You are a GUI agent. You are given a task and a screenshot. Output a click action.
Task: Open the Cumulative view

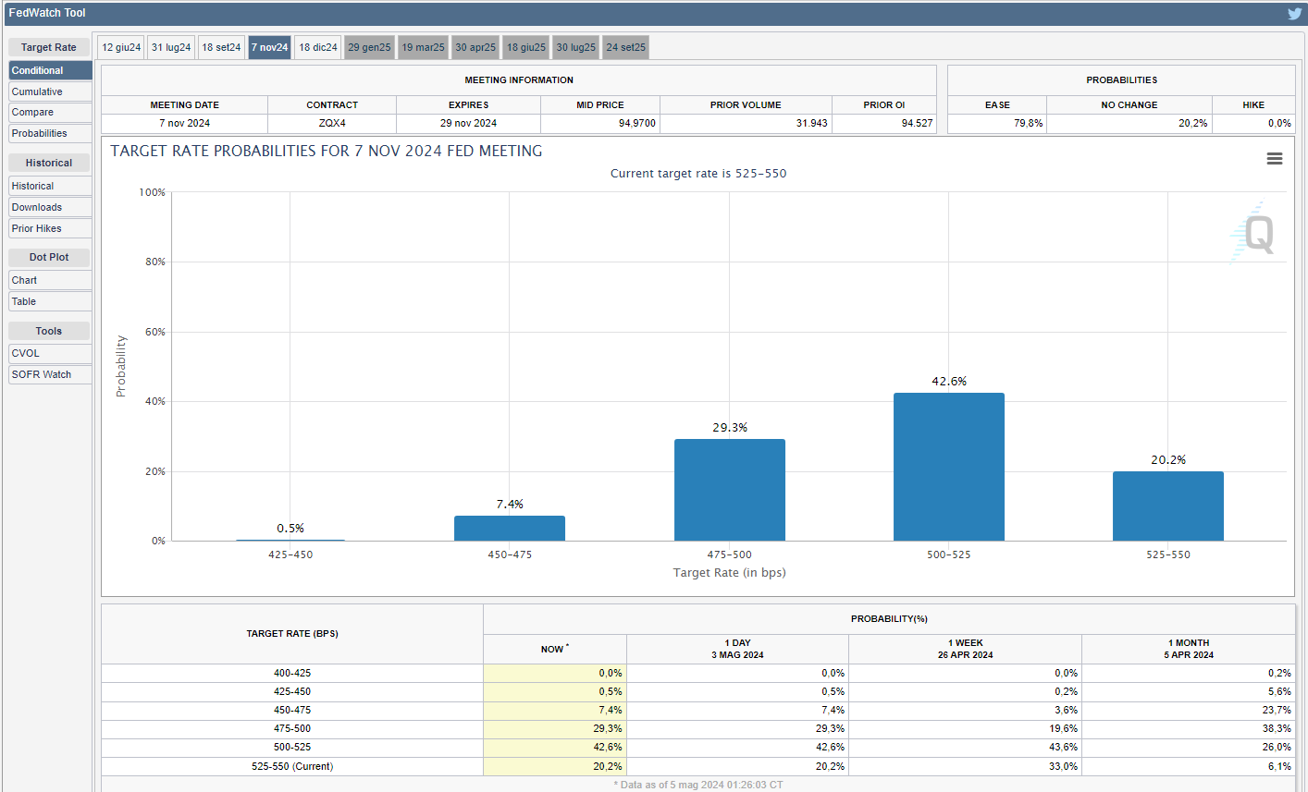click(50, 91)
